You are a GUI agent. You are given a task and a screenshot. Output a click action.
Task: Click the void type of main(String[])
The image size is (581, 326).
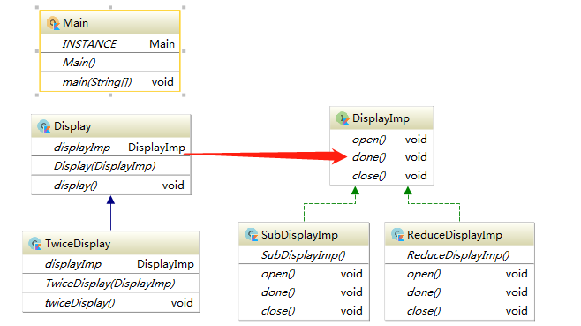click(x=162, y=81)
